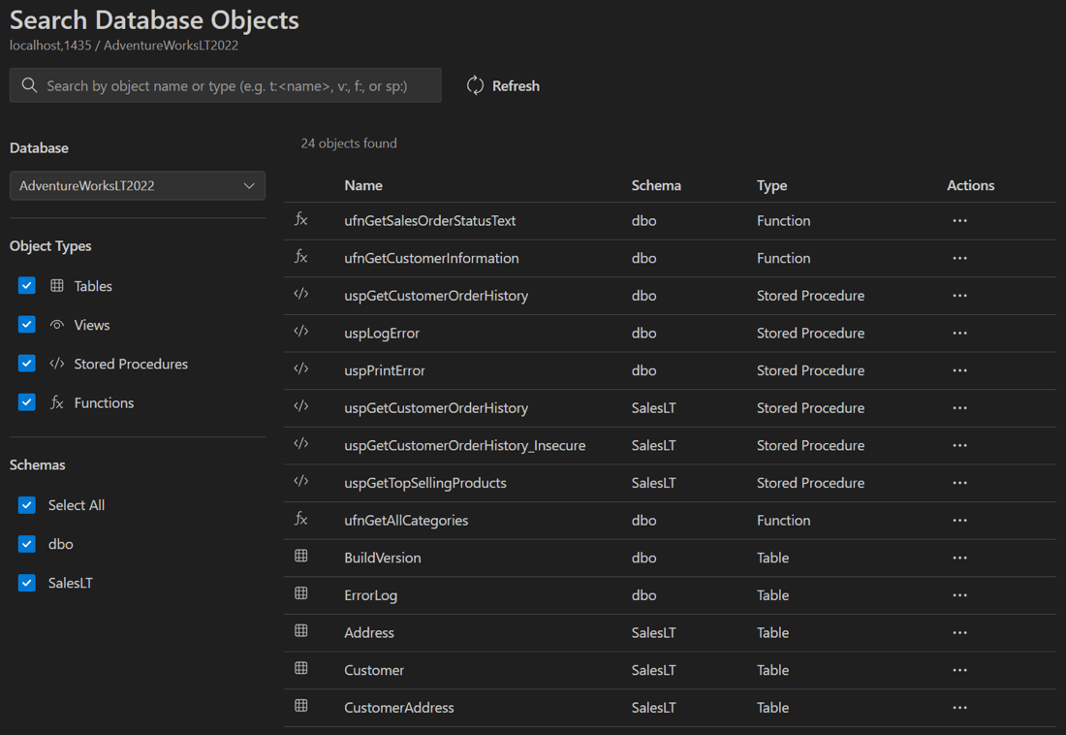1066x735 pixels.
Task: Uncheck the Tables object type checkbox
Action: click(x=27, y=286)
